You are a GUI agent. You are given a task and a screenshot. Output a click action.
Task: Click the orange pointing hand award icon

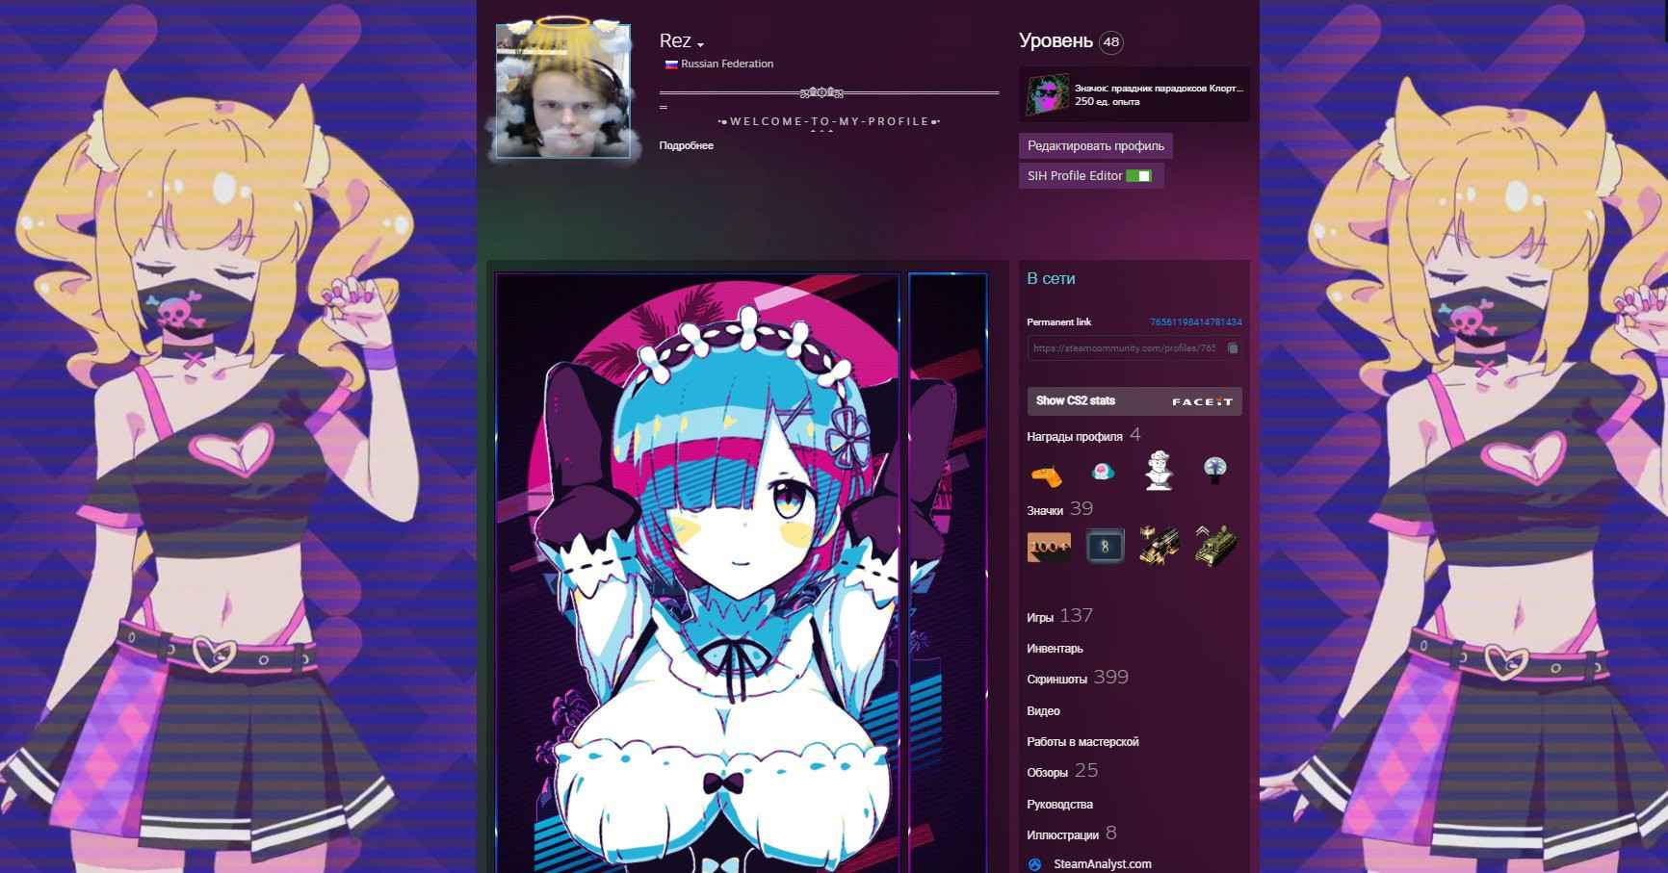1048,474
